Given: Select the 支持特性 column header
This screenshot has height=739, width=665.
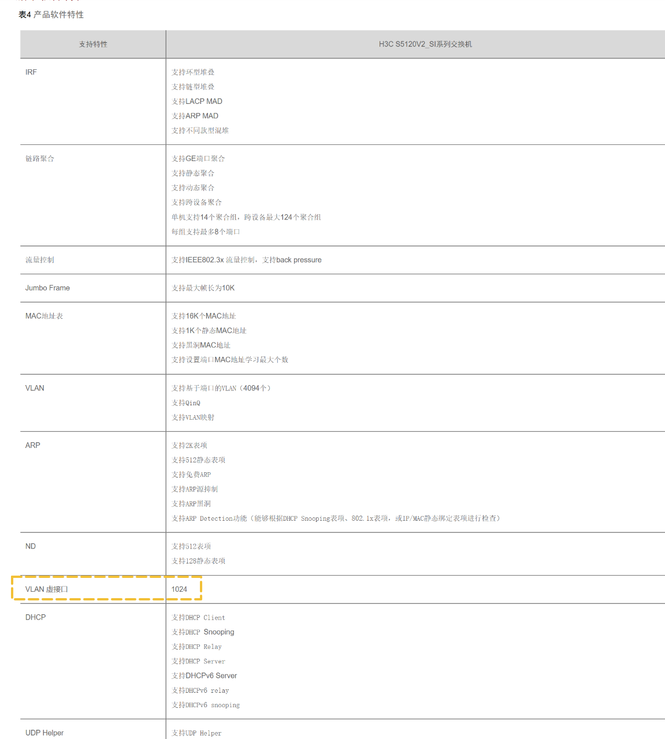Looking at the screenshot, I should point(93,44).
